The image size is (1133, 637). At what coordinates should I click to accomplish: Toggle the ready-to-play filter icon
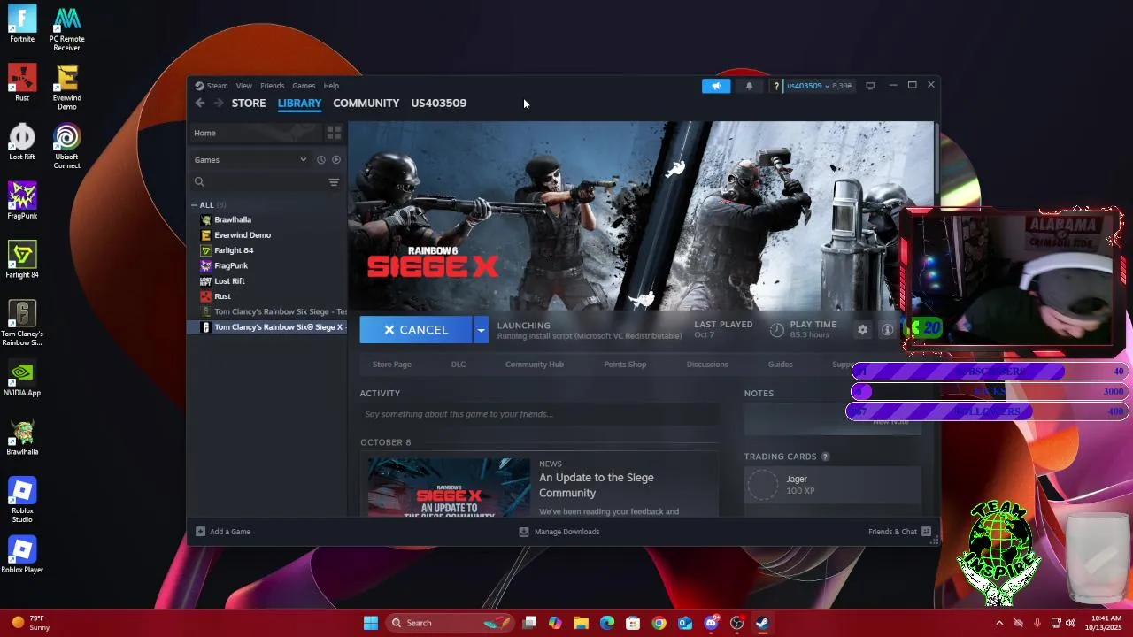pyautogui.click(x=335, y=160)
